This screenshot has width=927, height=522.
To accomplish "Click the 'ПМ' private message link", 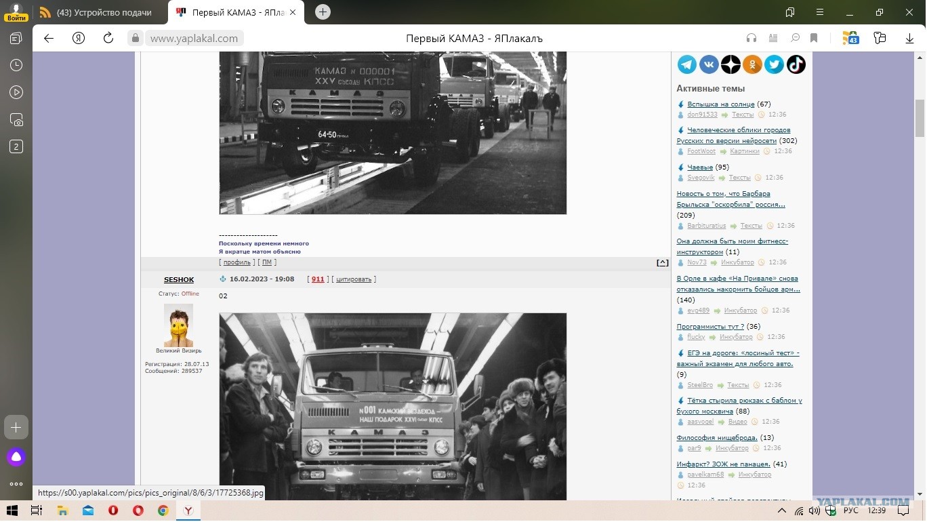I will 267,262.
